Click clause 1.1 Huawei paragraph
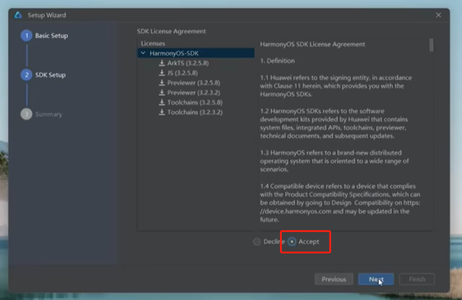462x300 pixels. [336, 86]
